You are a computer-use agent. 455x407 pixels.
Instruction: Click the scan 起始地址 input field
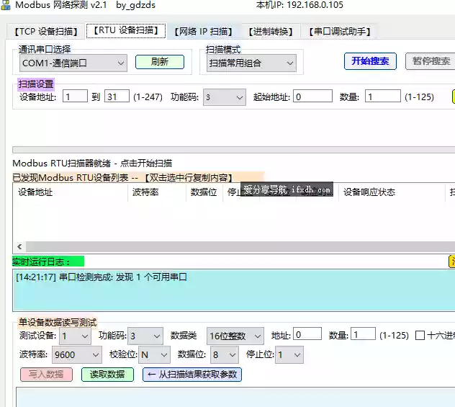tap(312, 97)
